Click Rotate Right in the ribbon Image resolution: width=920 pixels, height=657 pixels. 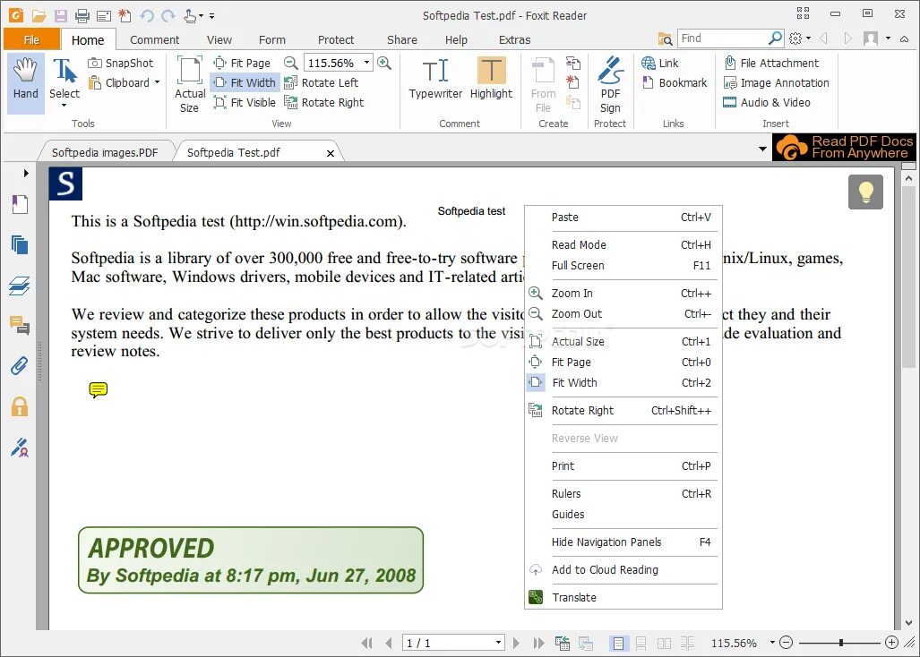(x=324, y=103)
